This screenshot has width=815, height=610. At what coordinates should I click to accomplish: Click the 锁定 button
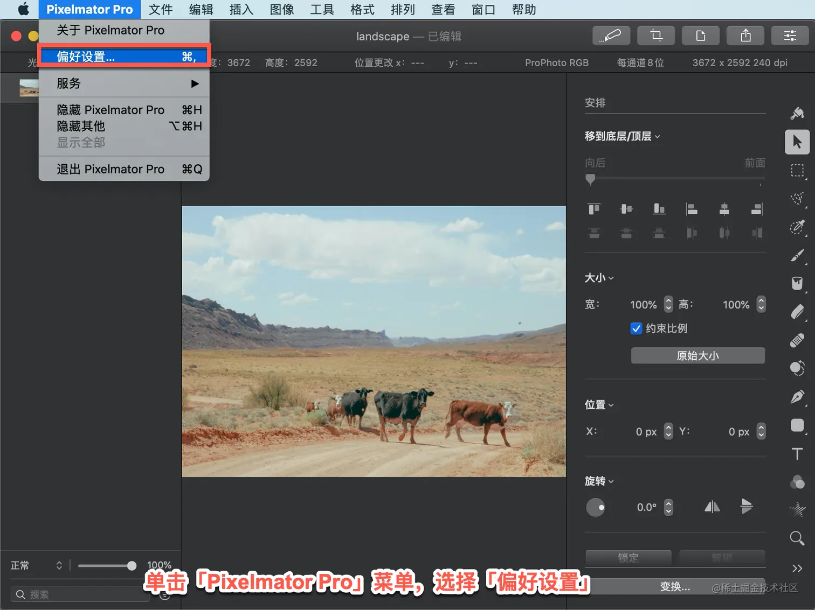(x=628, y=557)
